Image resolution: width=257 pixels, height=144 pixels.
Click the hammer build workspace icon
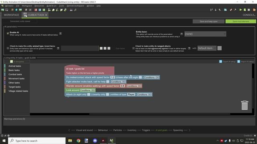[x=235, y=10]
